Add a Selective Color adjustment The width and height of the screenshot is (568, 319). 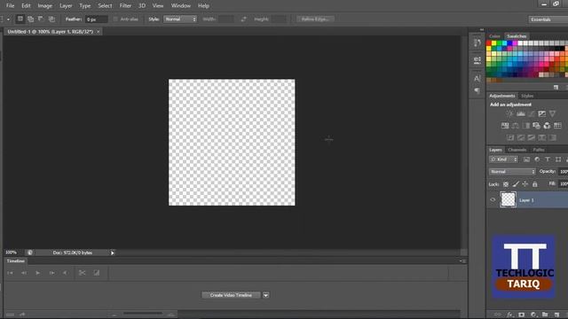click(542, 138)
